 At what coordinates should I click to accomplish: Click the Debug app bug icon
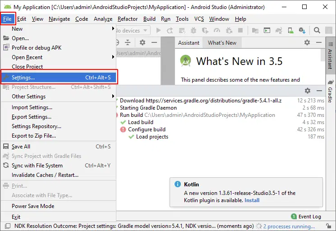click(193, 30)
